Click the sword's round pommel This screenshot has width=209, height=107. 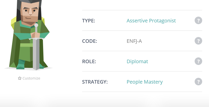[36, 25]
